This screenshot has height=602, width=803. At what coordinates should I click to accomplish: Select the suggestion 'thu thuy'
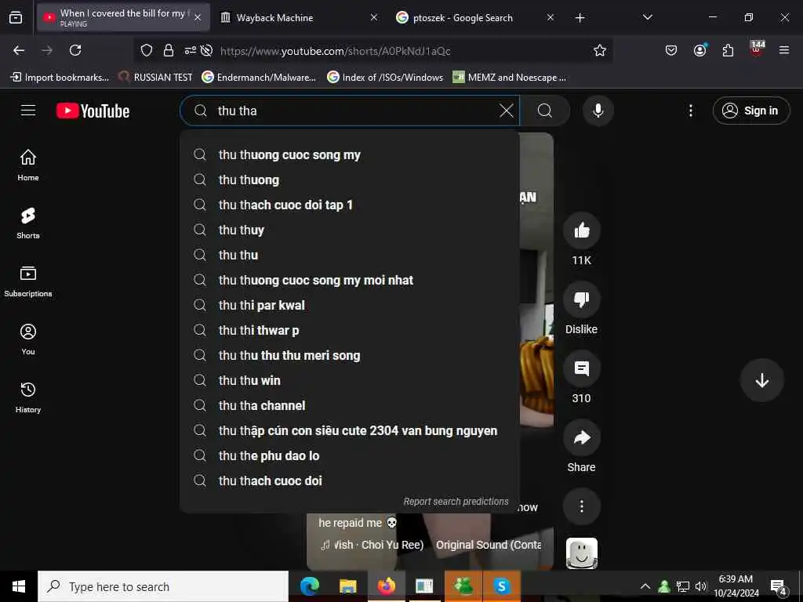point(349,230)
